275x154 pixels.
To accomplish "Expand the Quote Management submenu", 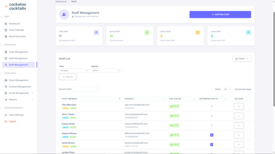I will click(x=32, y=93).
